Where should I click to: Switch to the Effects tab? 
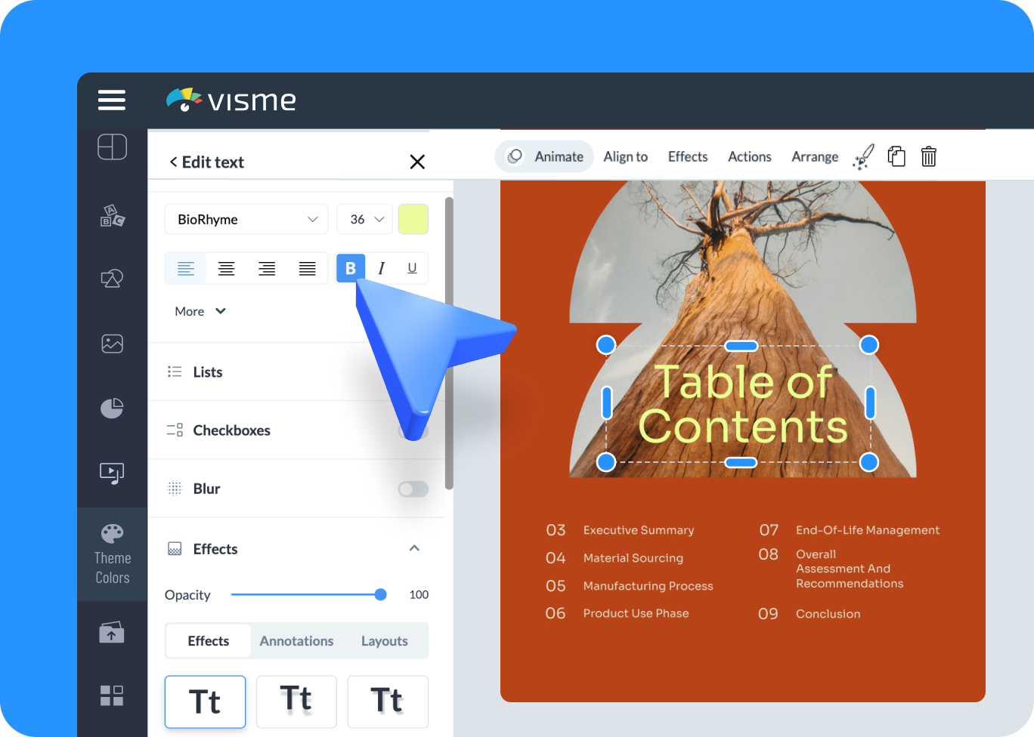209,640
